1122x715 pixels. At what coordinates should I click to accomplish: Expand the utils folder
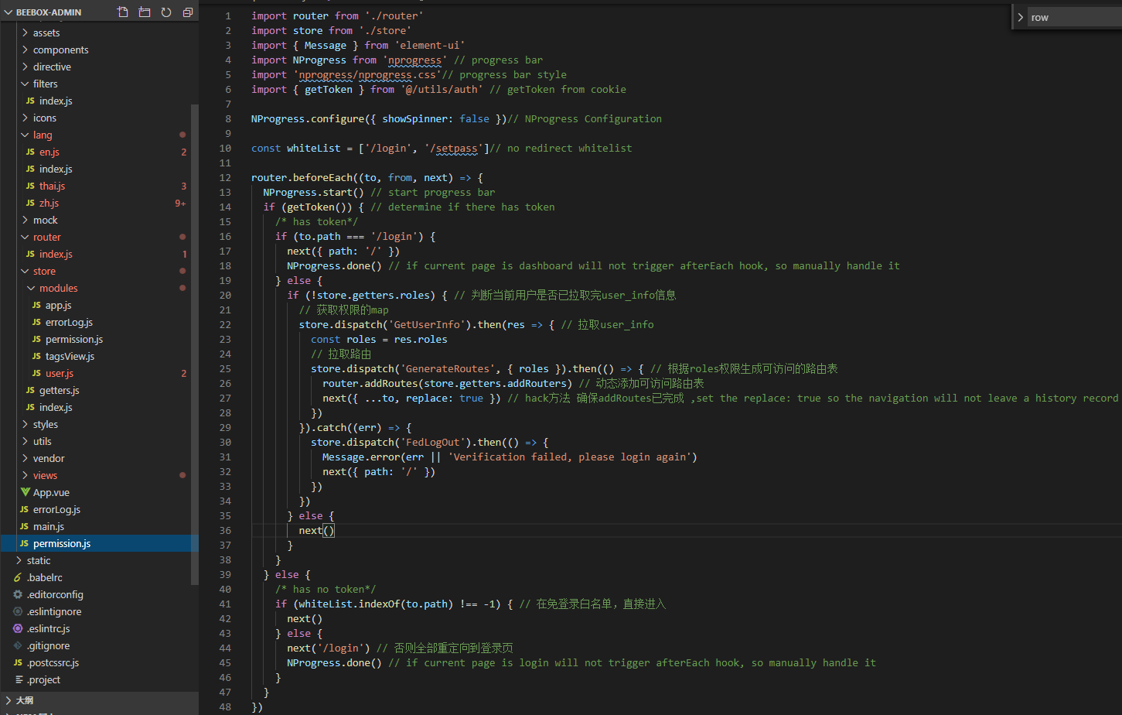point(25,441)
